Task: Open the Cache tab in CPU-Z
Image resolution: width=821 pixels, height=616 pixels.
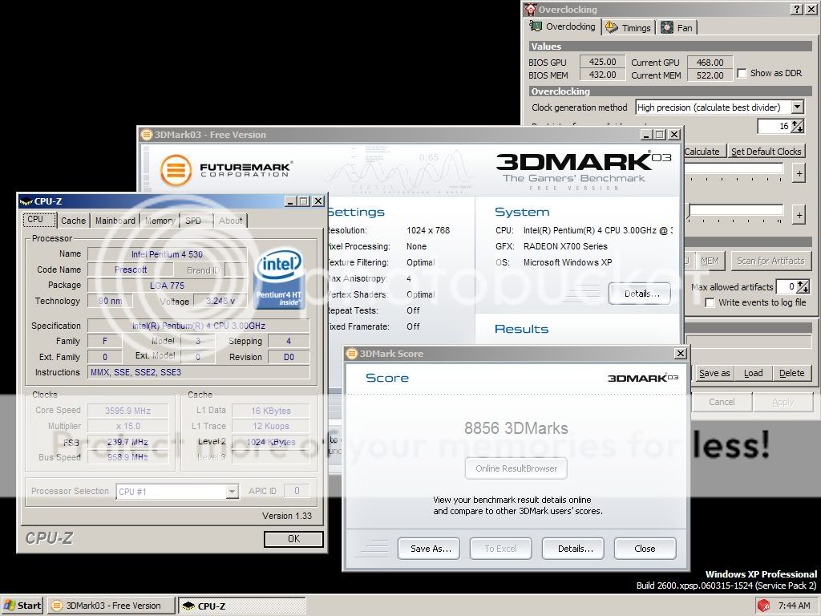Action: point(73,220)
